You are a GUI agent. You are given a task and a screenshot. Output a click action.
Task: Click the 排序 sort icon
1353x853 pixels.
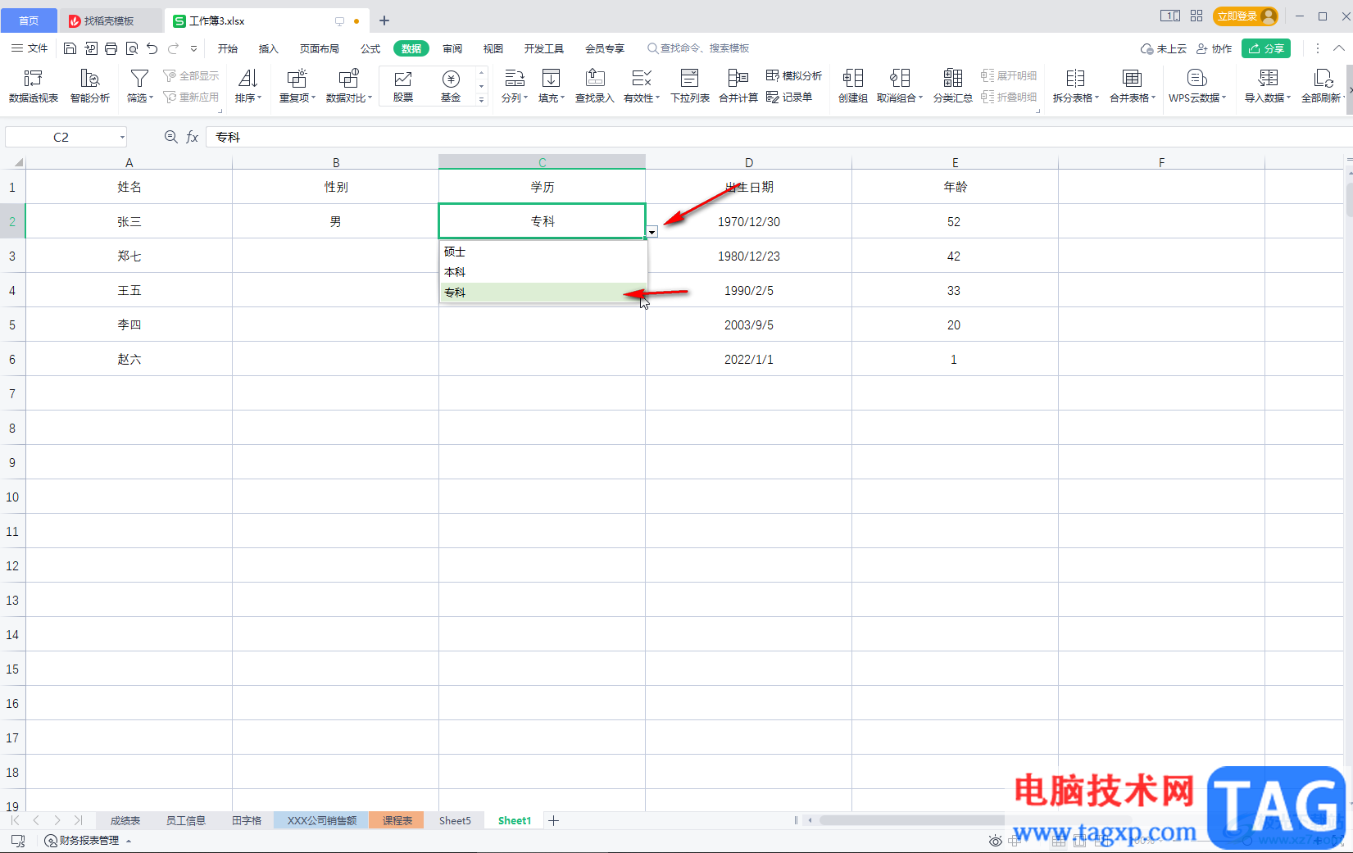(x=248, y=86)
